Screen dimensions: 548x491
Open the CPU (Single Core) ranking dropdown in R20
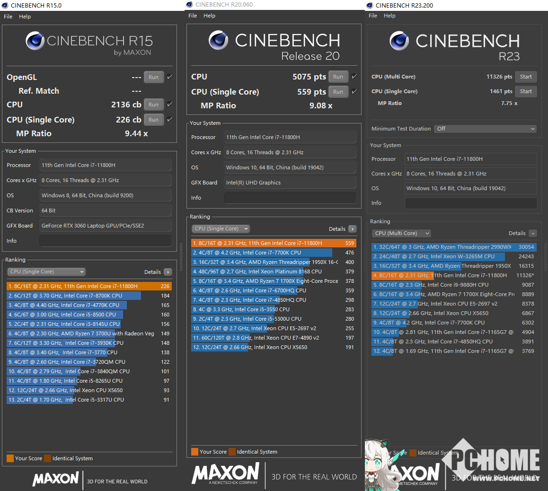(x=221, y=229)
